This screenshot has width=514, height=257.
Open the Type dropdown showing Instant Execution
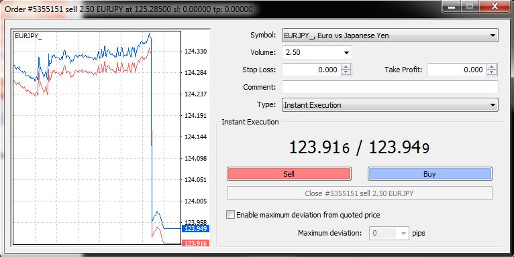[x=390, y=105]
